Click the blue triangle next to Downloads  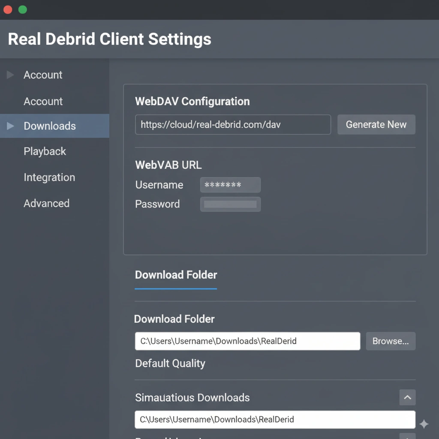(x=10, y=126)
